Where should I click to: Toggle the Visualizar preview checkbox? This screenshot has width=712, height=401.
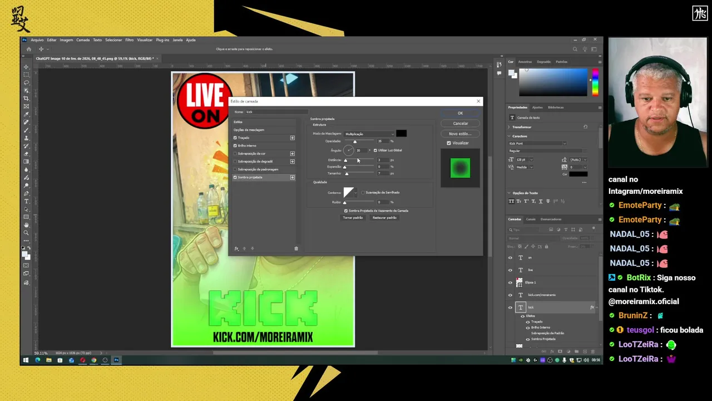[449, 143]
